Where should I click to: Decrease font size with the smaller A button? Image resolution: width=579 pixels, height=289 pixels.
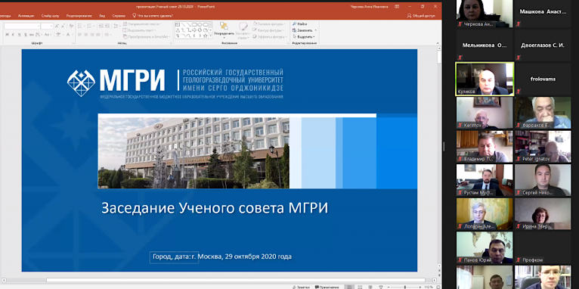pyautogui.click(x=63, y=26)
